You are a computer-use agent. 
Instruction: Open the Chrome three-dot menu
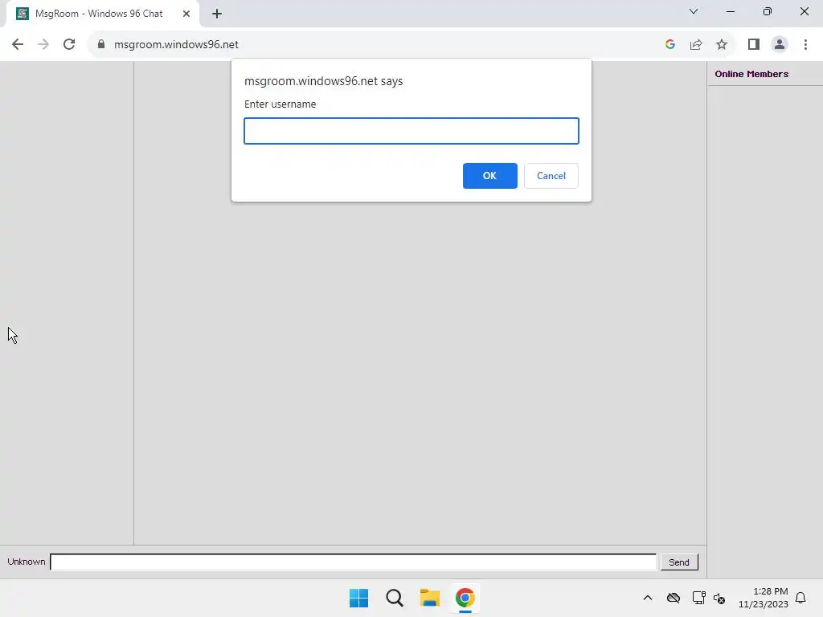pos(805,45)
